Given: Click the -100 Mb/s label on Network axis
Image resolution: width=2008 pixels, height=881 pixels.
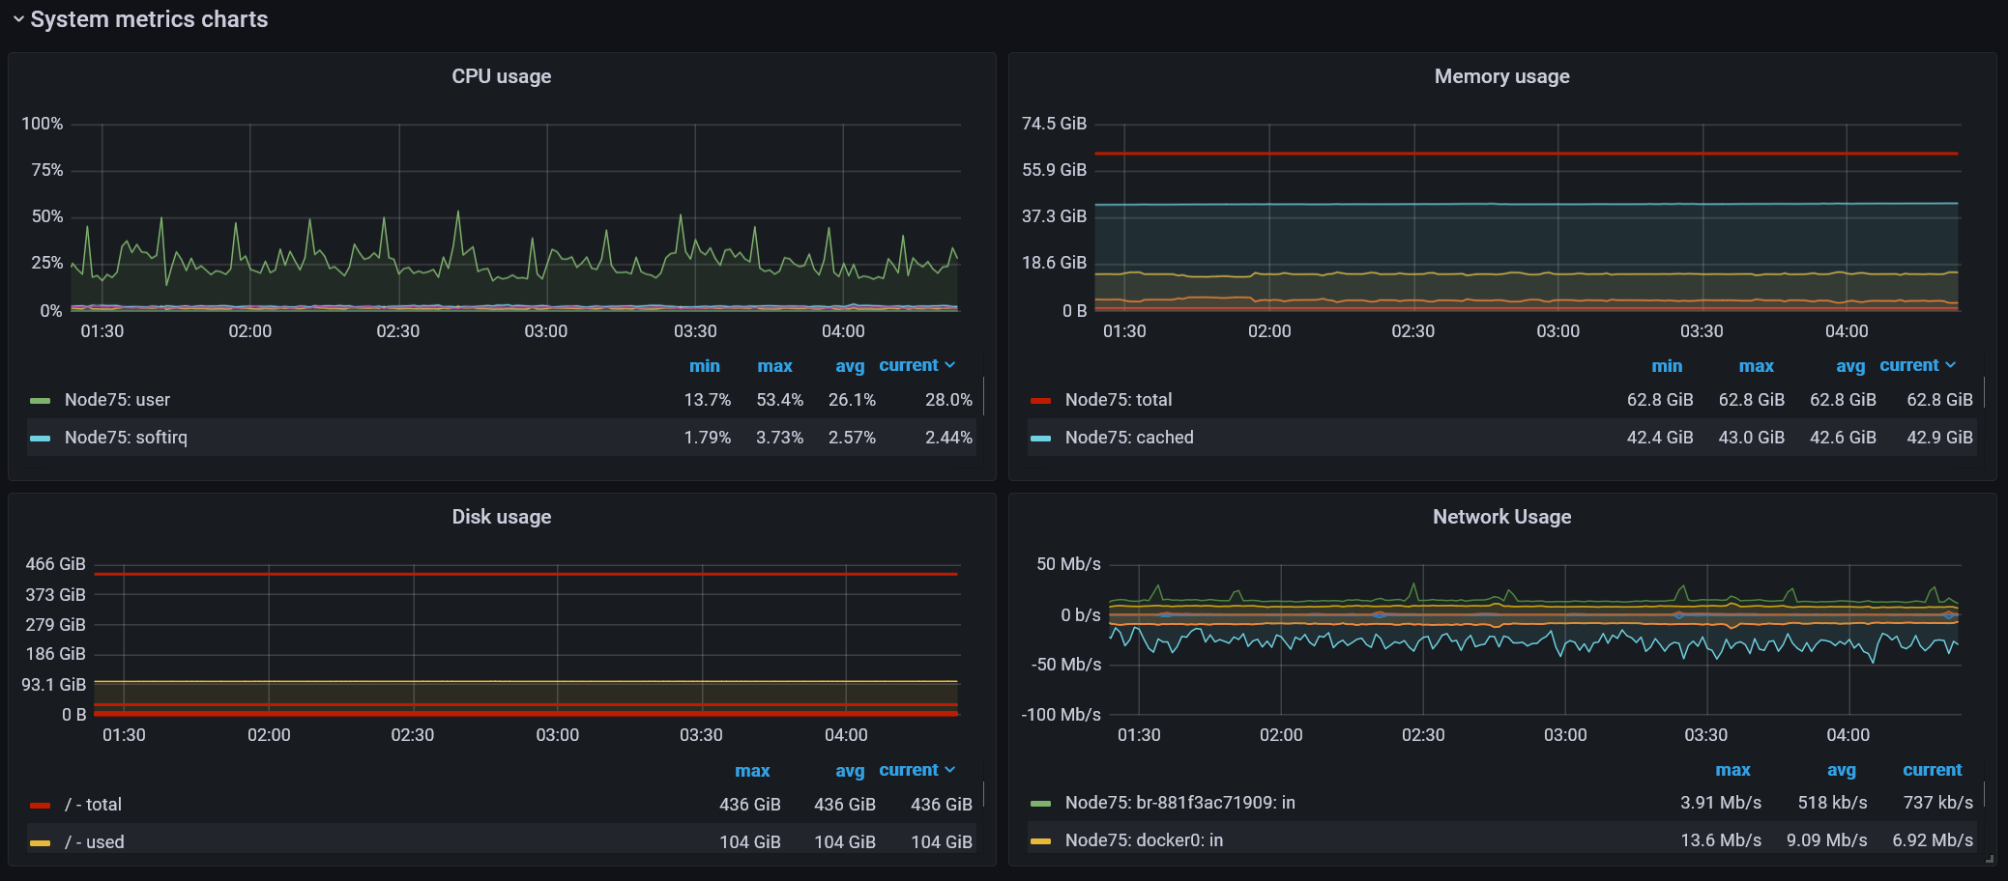Looking at the screenshot, I should click(x=1061, y=715).
